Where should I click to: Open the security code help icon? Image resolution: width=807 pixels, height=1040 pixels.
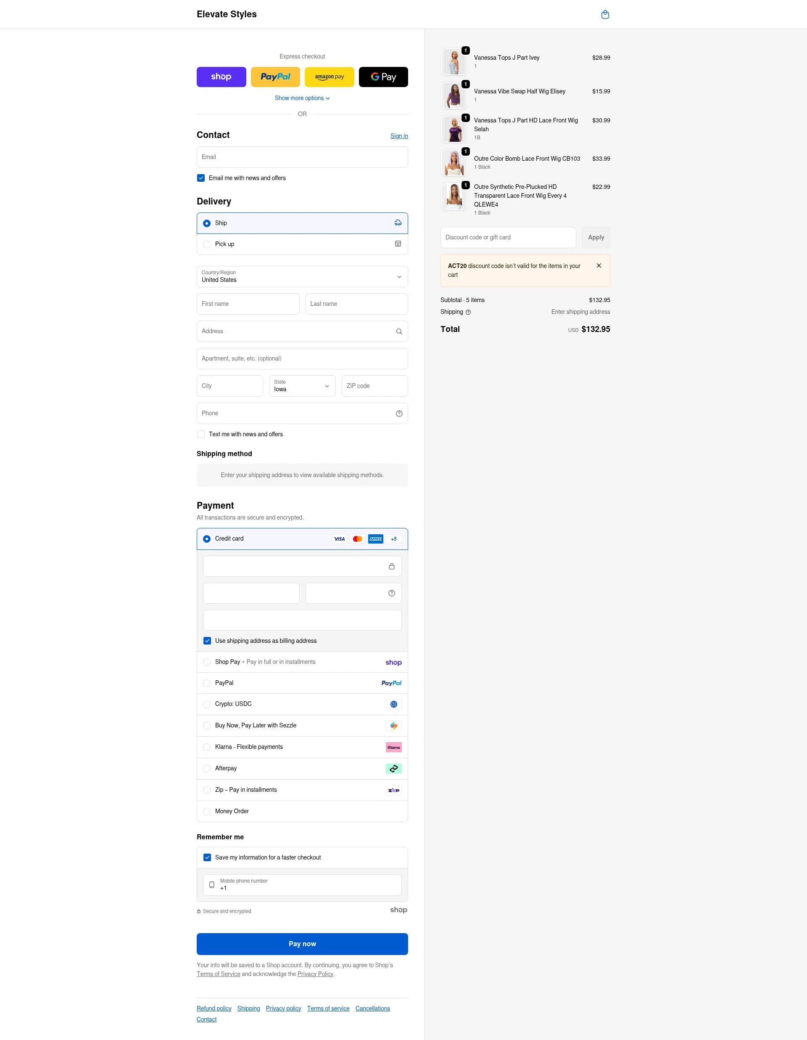tap(392, 593)
